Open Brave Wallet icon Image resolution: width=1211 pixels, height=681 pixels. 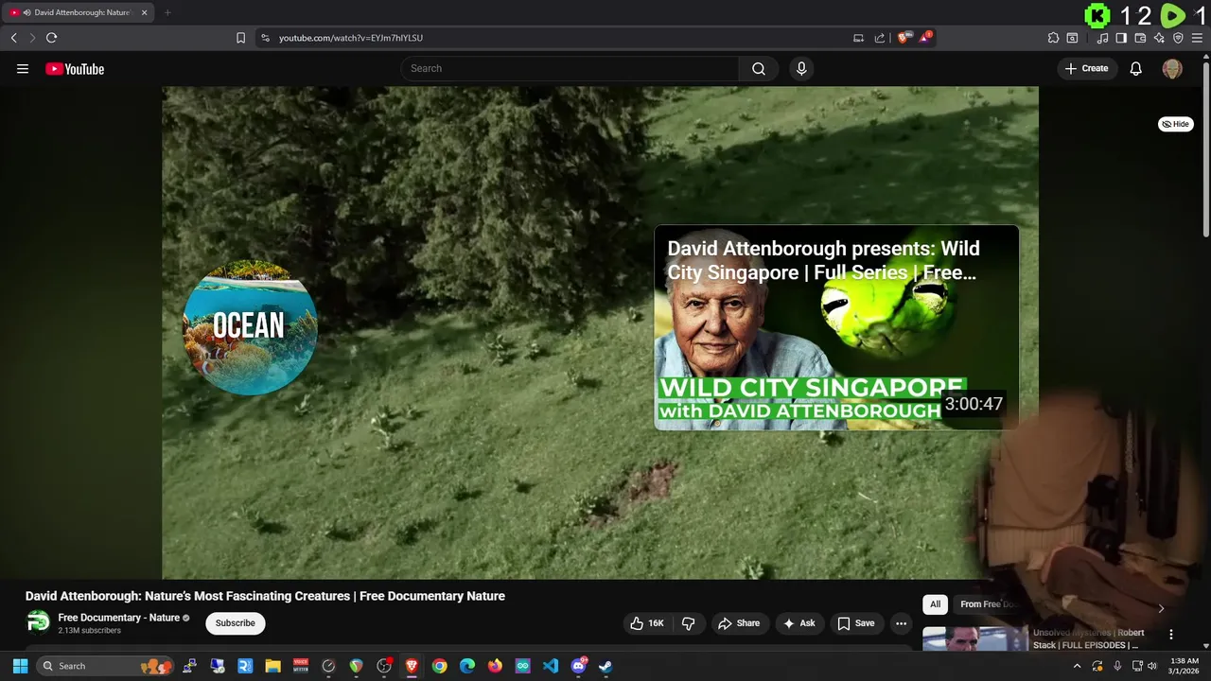click(1140, 38)
